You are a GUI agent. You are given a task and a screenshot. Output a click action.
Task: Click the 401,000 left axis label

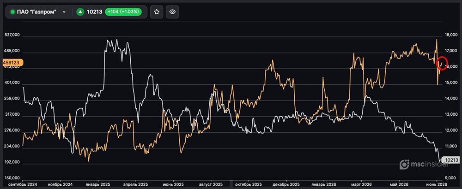(12, 83)
